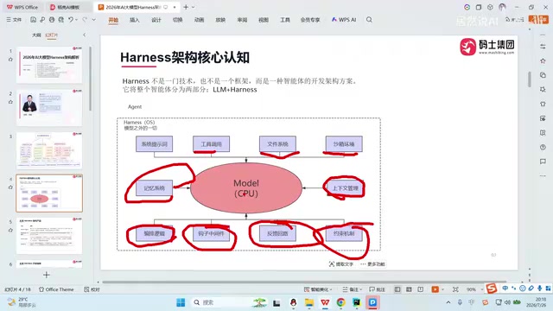Click the shirt-shaped theme icon in sidebar
Viewport: 553px width, 311px height.
coord(543,104)
